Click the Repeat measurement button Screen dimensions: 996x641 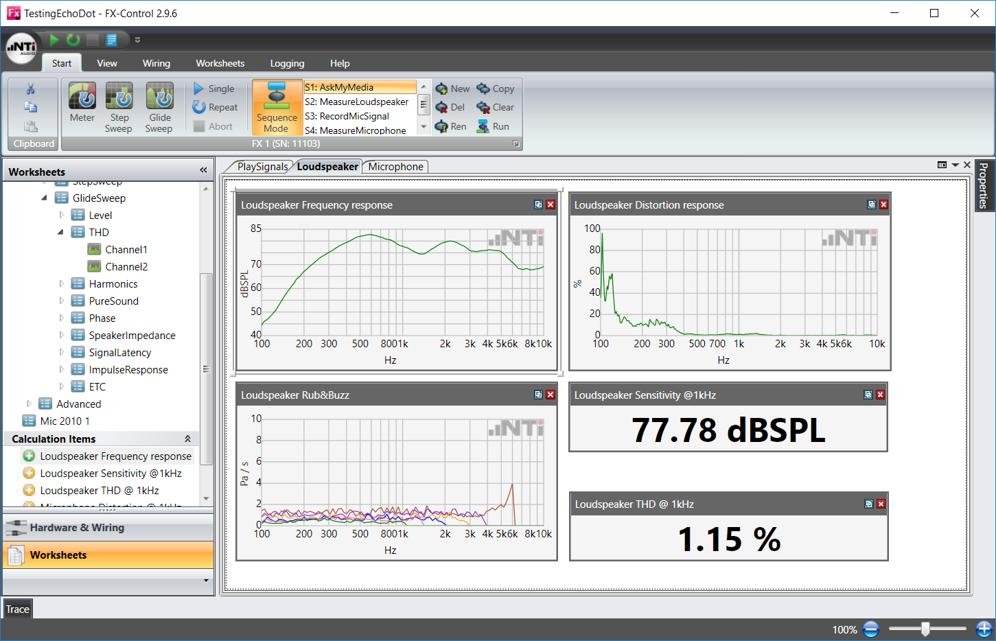tap(215, 107)
